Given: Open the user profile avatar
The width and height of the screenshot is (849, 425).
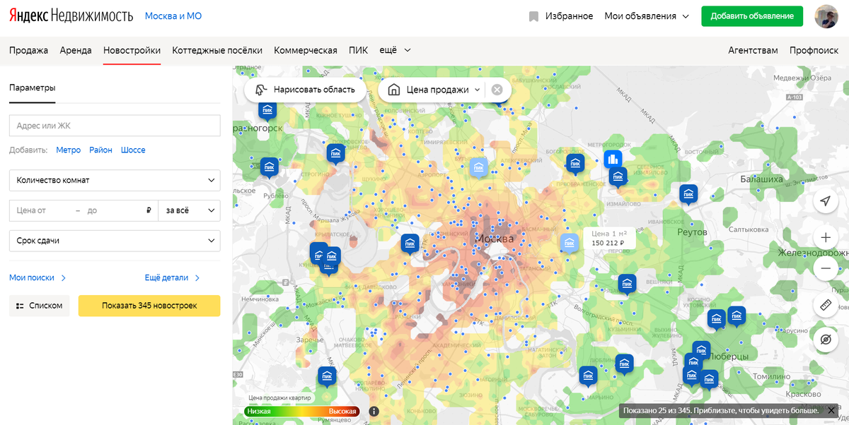Looking at the screenshot, I should pyautogui.click(x=826, y=16).
